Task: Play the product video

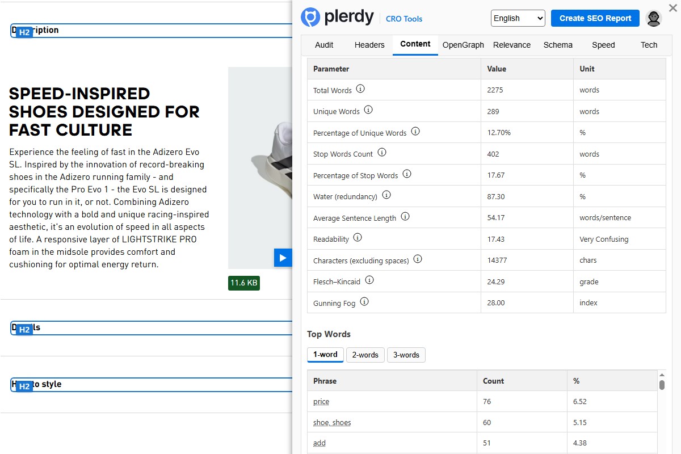Action: 283,257
